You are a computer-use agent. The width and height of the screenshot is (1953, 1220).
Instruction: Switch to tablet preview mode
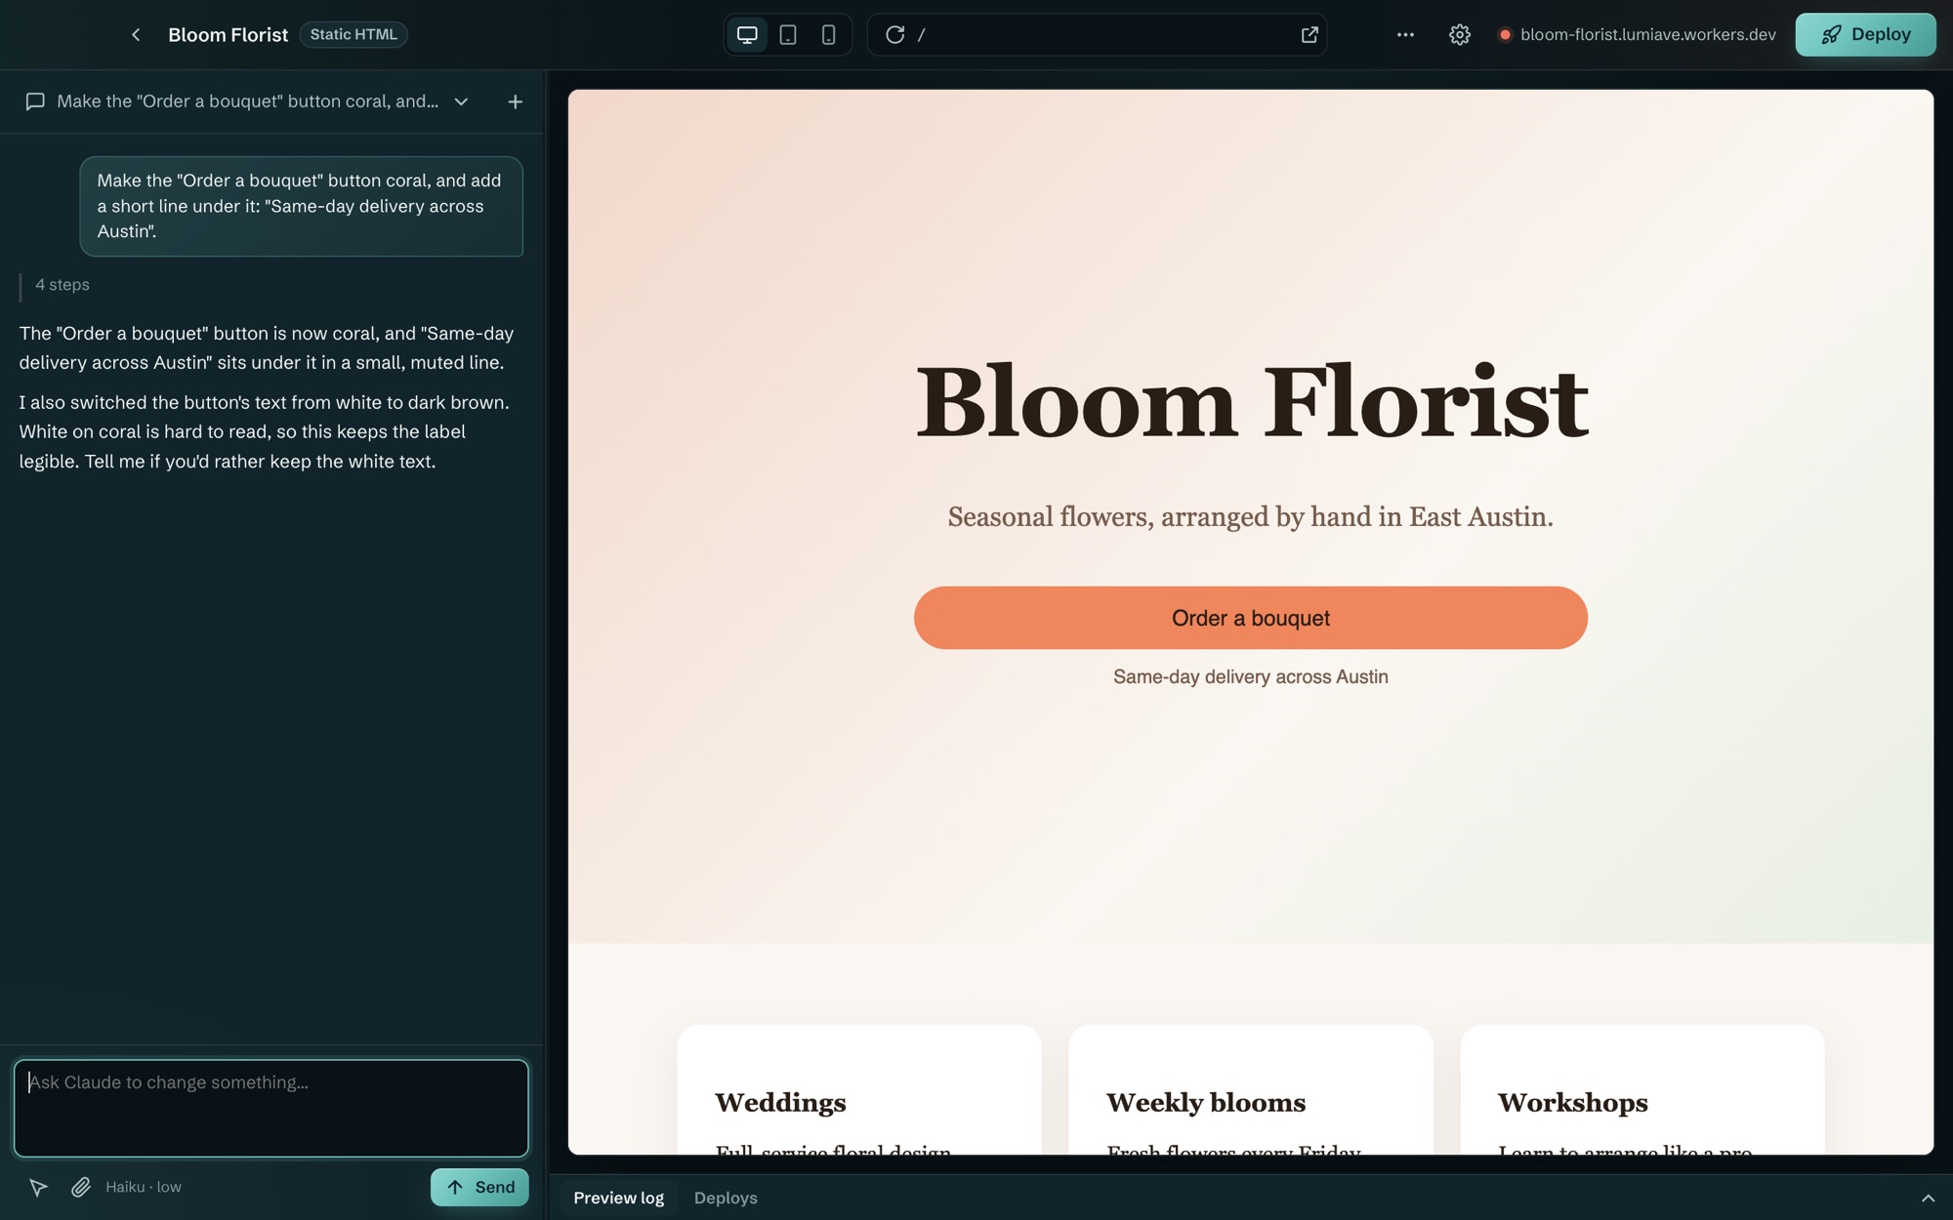pyautogui.click(x=788, y=35)
